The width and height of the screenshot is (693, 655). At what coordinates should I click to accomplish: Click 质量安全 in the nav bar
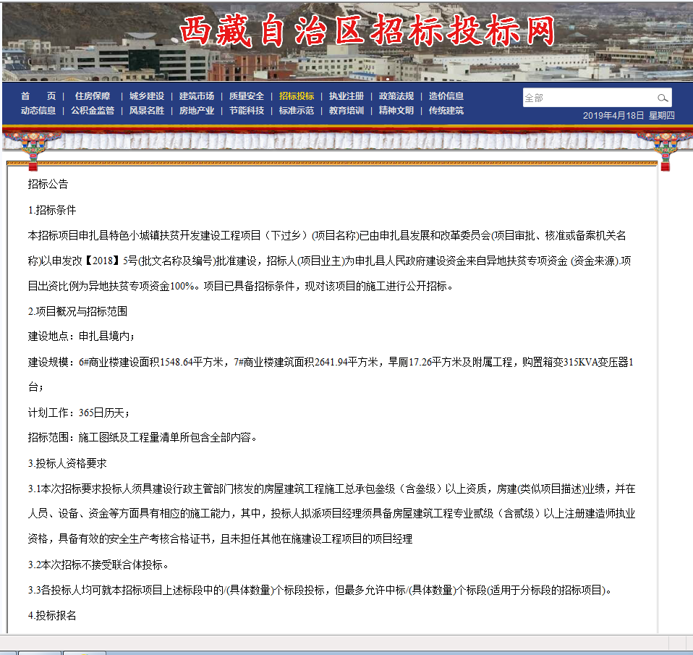coord(247,96)
